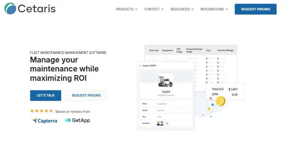The width and height of the screenshot is (287, 158).
Task: Click the 'CPM' label
Action: pos(215,94)
